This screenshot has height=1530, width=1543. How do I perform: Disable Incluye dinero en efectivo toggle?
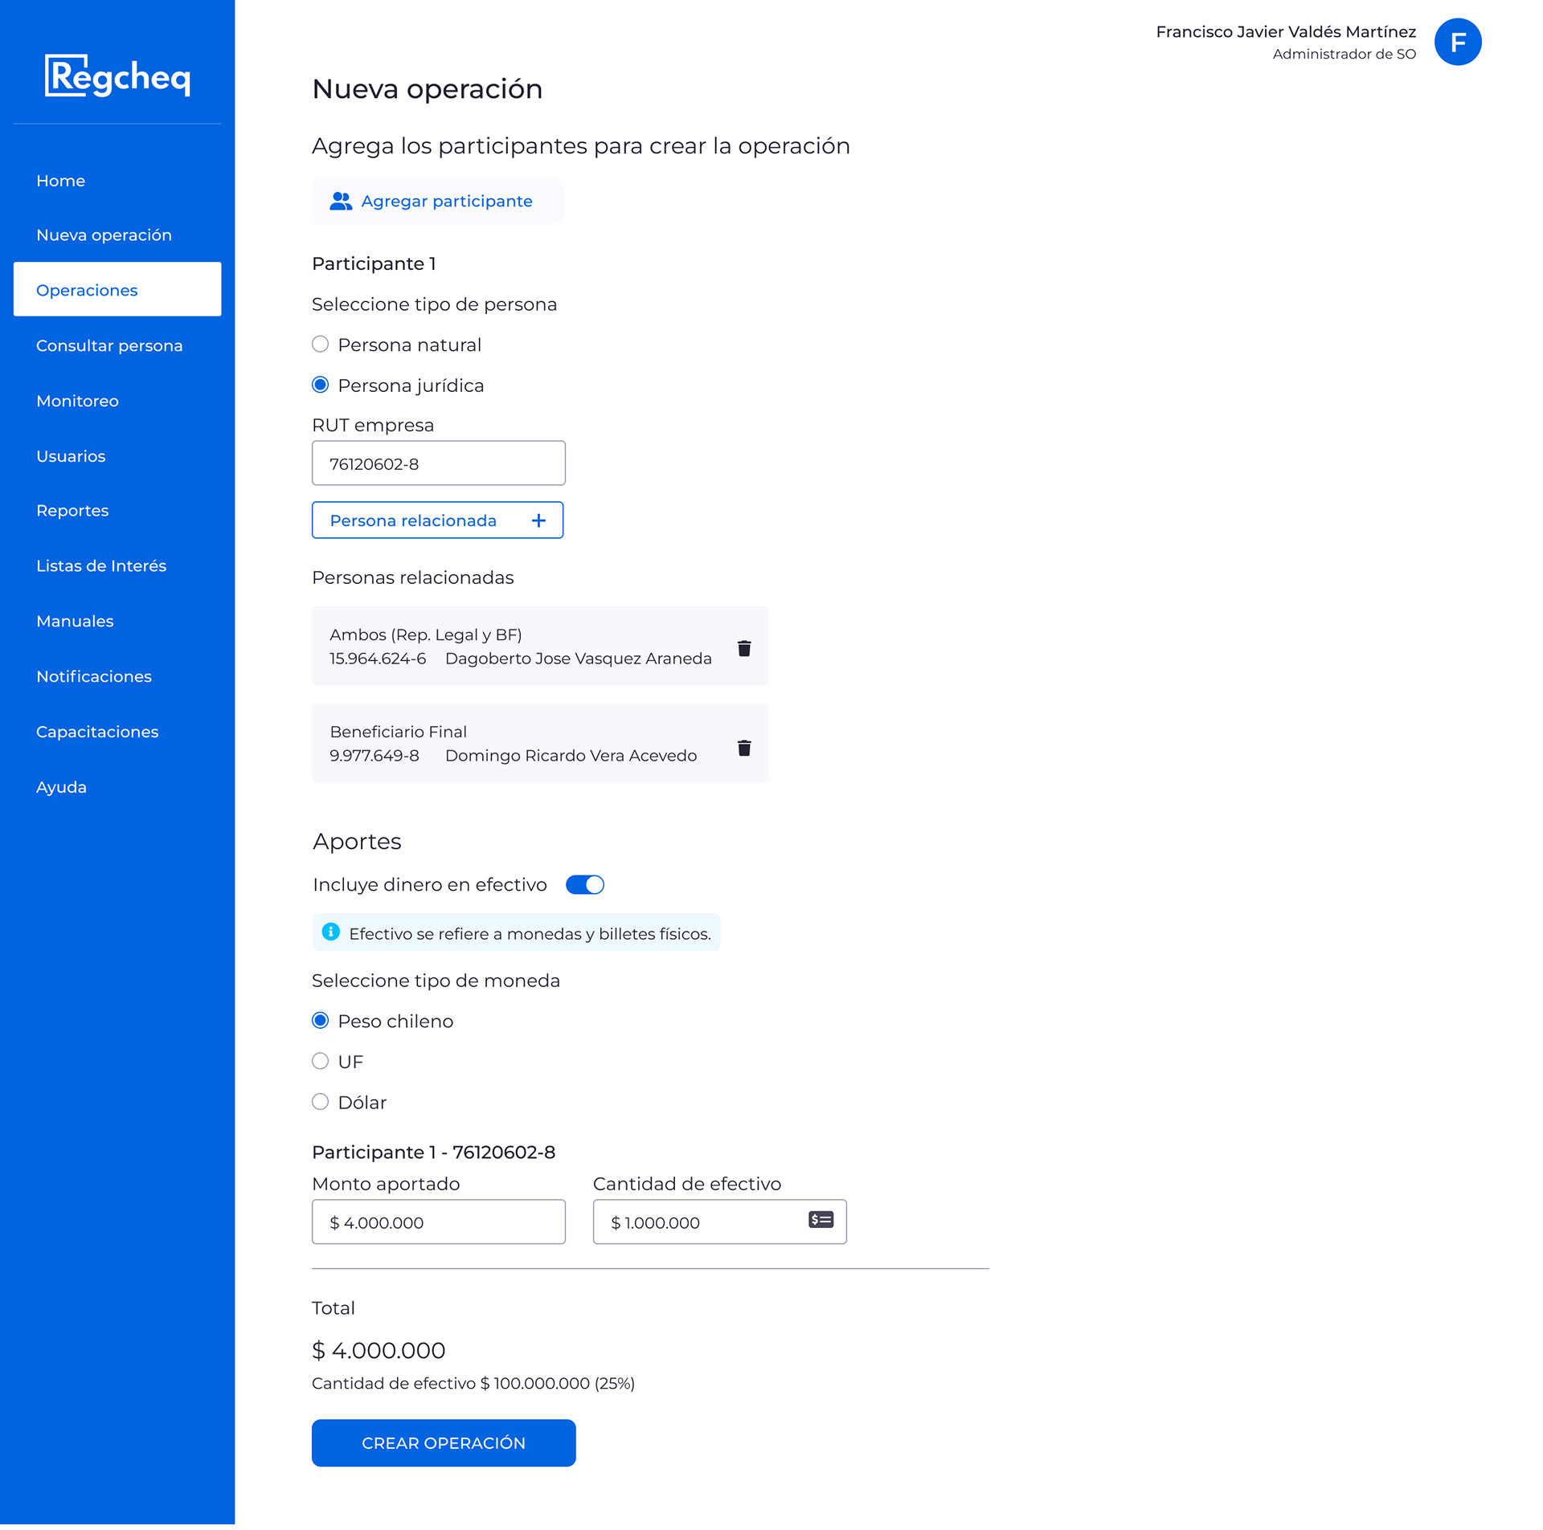coord(584,884)
